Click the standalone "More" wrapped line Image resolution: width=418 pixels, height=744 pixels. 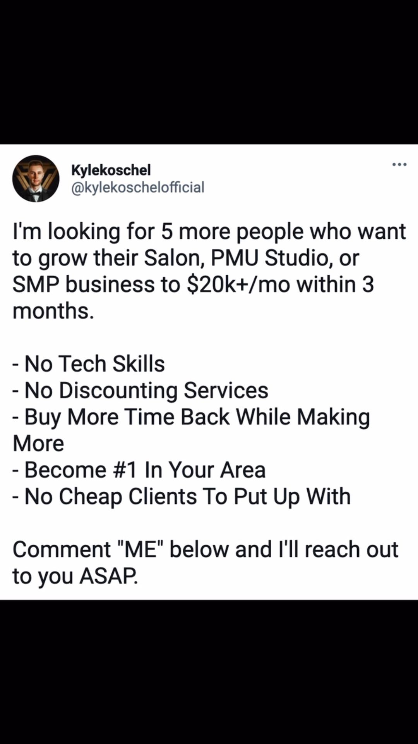(x=38, y=443)
